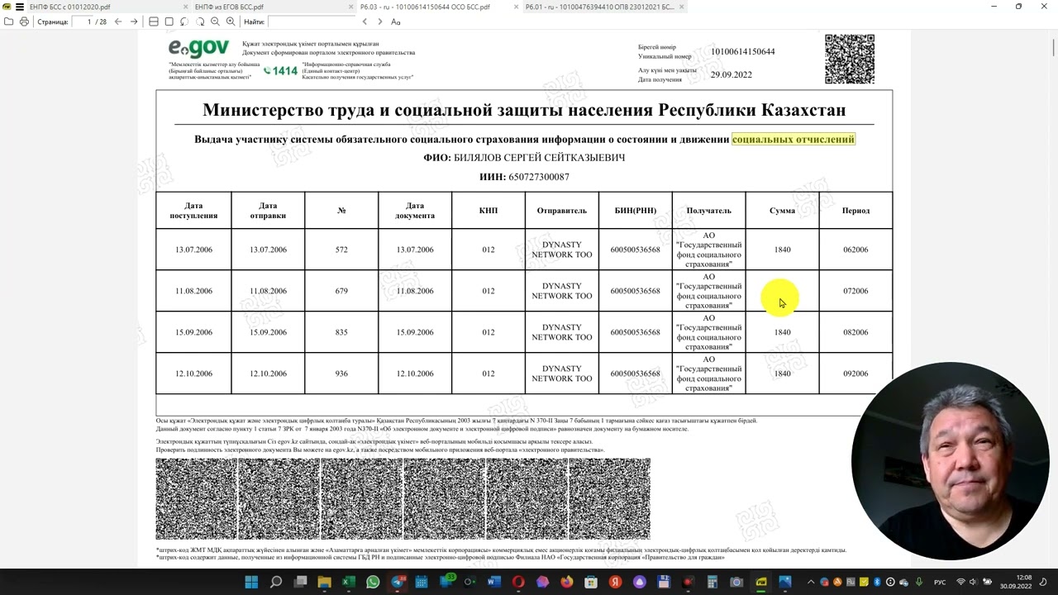This screenshot has width=1058, height=595.
Task: Zoom in with the plus magnifier
Action: click(x=231, y=21)
